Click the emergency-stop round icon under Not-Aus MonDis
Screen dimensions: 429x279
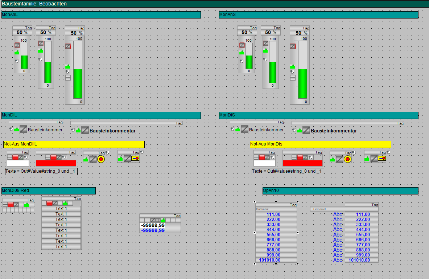pos(347,159)
